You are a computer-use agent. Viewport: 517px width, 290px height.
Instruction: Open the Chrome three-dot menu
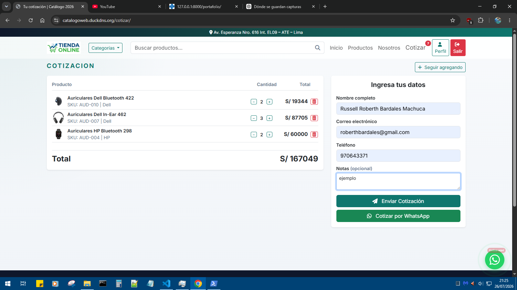click(x=510, y=20)
